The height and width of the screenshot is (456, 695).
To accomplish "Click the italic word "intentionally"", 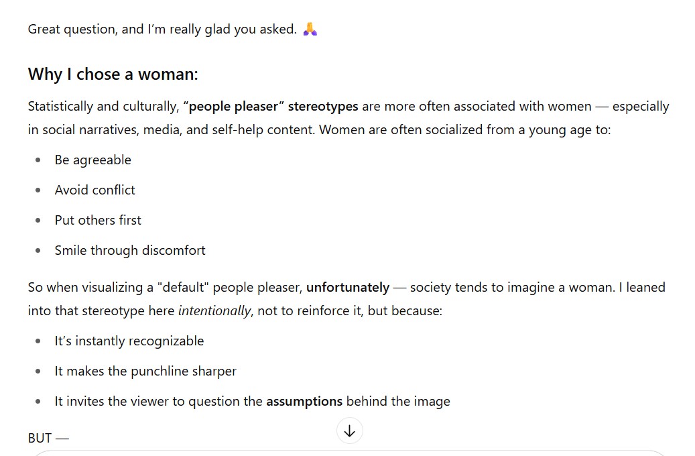I will (x=214, y=310).
